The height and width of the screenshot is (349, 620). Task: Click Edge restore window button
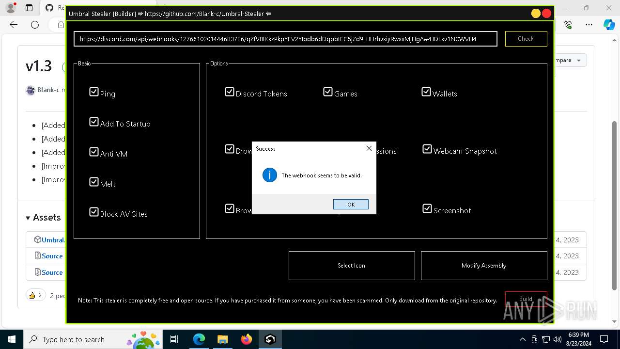coord(587,8)
